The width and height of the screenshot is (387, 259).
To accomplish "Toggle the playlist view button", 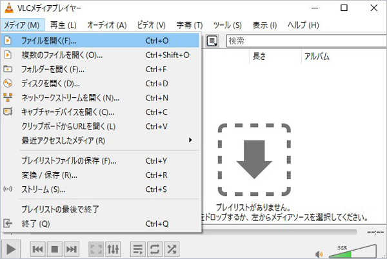I will [x=138, y=249].
